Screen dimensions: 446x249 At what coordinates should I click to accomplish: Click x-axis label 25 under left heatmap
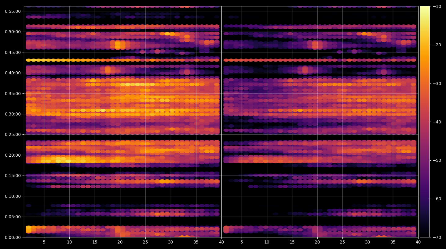point(145,242)
